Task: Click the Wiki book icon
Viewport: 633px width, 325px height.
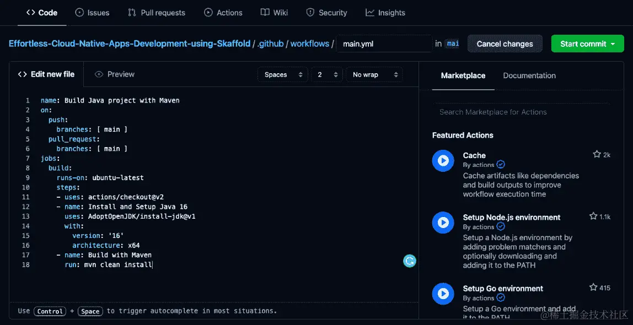Action: pos(265,13)
